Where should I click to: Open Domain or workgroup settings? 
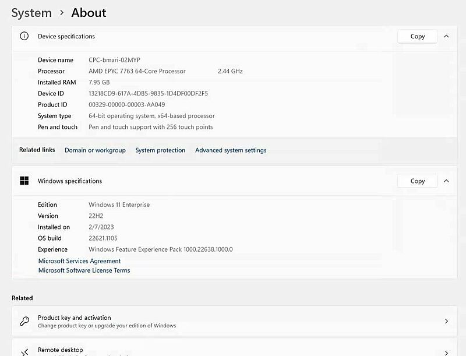click(x=95, y=150)
